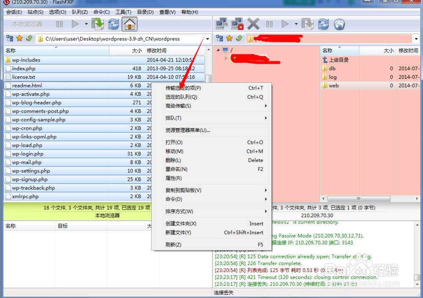Choose 选定的队列(Q) from context menu
Viewport: 423px width, 298px height.
212,97
